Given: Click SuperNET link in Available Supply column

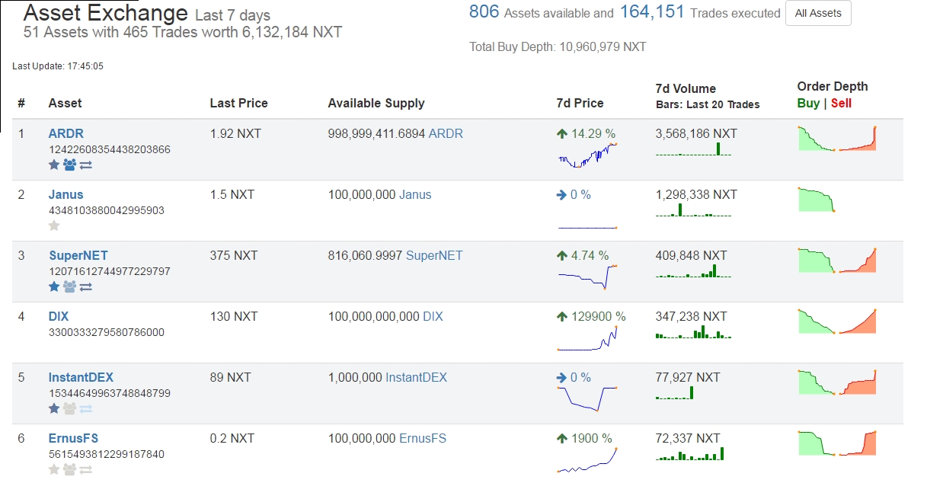Looking at the screenshot, I should [434, 255].
